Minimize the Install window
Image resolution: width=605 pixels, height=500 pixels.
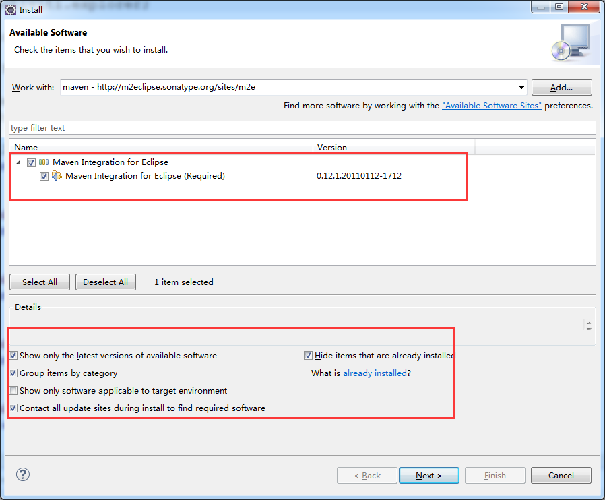541,7
